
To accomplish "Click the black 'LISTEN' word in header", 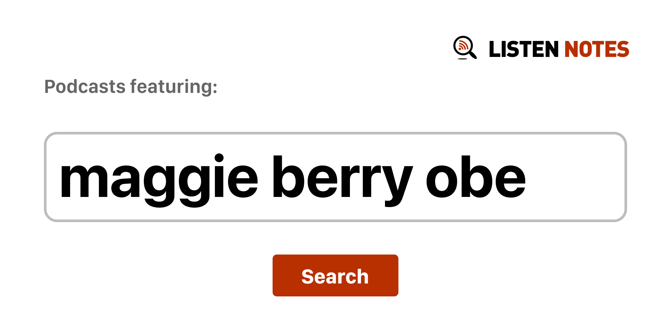I will point(524,49).
